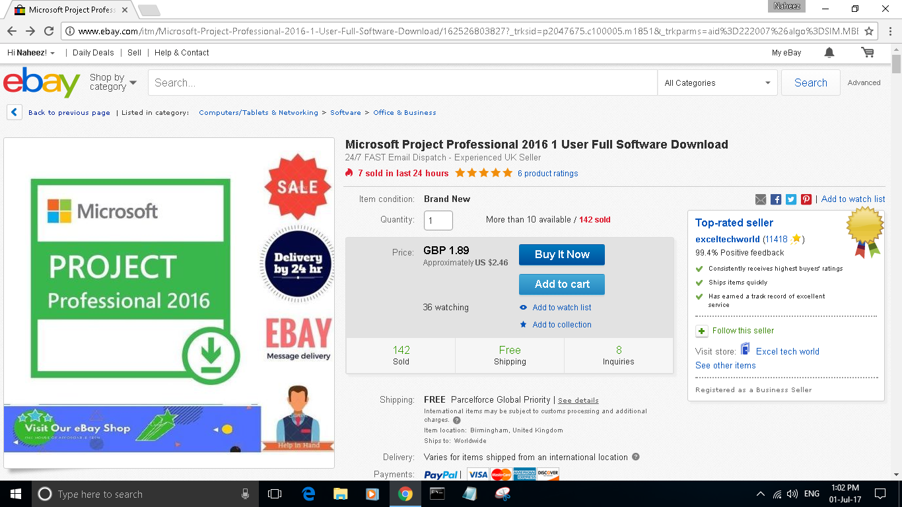Click Follow this seller

point(743,331)
